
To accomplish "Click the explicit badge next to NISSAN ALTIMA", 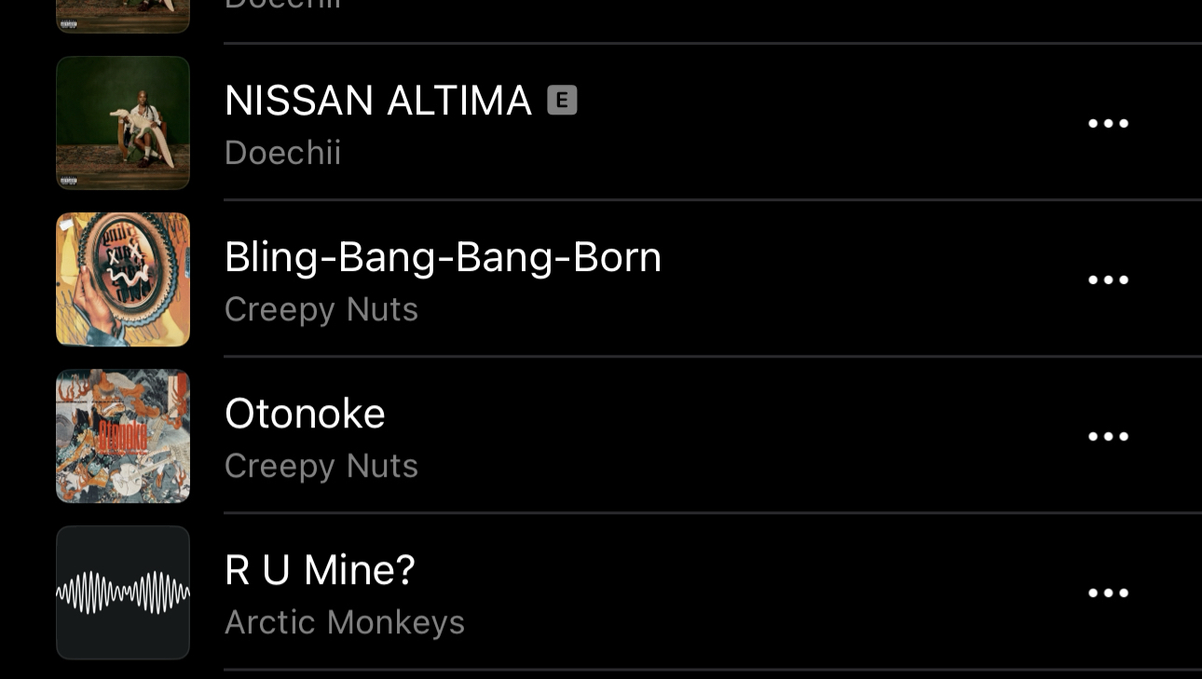I will click(x=562, y=100).
